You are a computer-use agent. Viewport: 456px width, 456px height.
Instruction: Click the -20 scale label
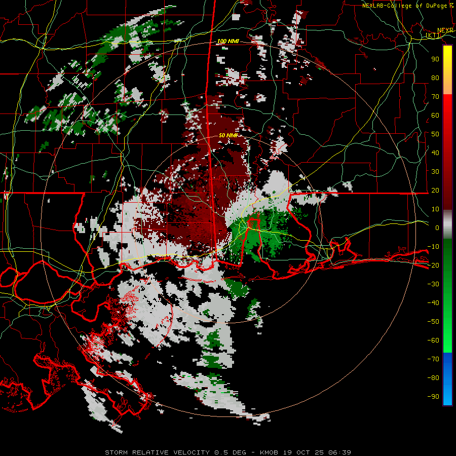[433, 265]
